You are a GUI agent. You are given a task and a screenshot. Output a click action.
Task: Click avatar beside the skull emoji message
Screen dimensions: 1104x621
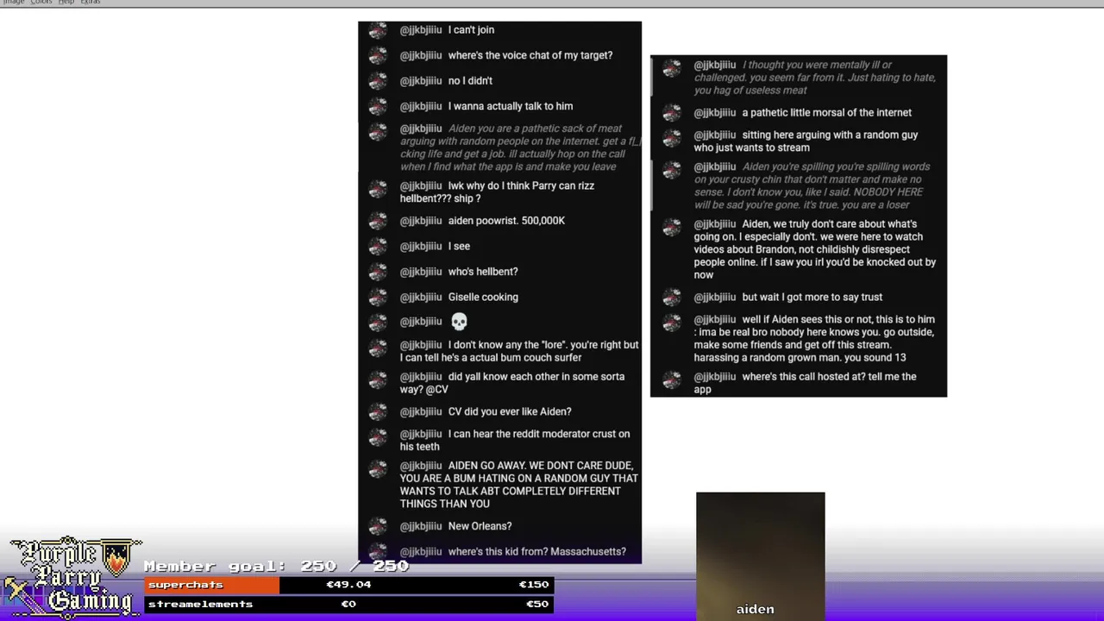click(x=378, y=323)
